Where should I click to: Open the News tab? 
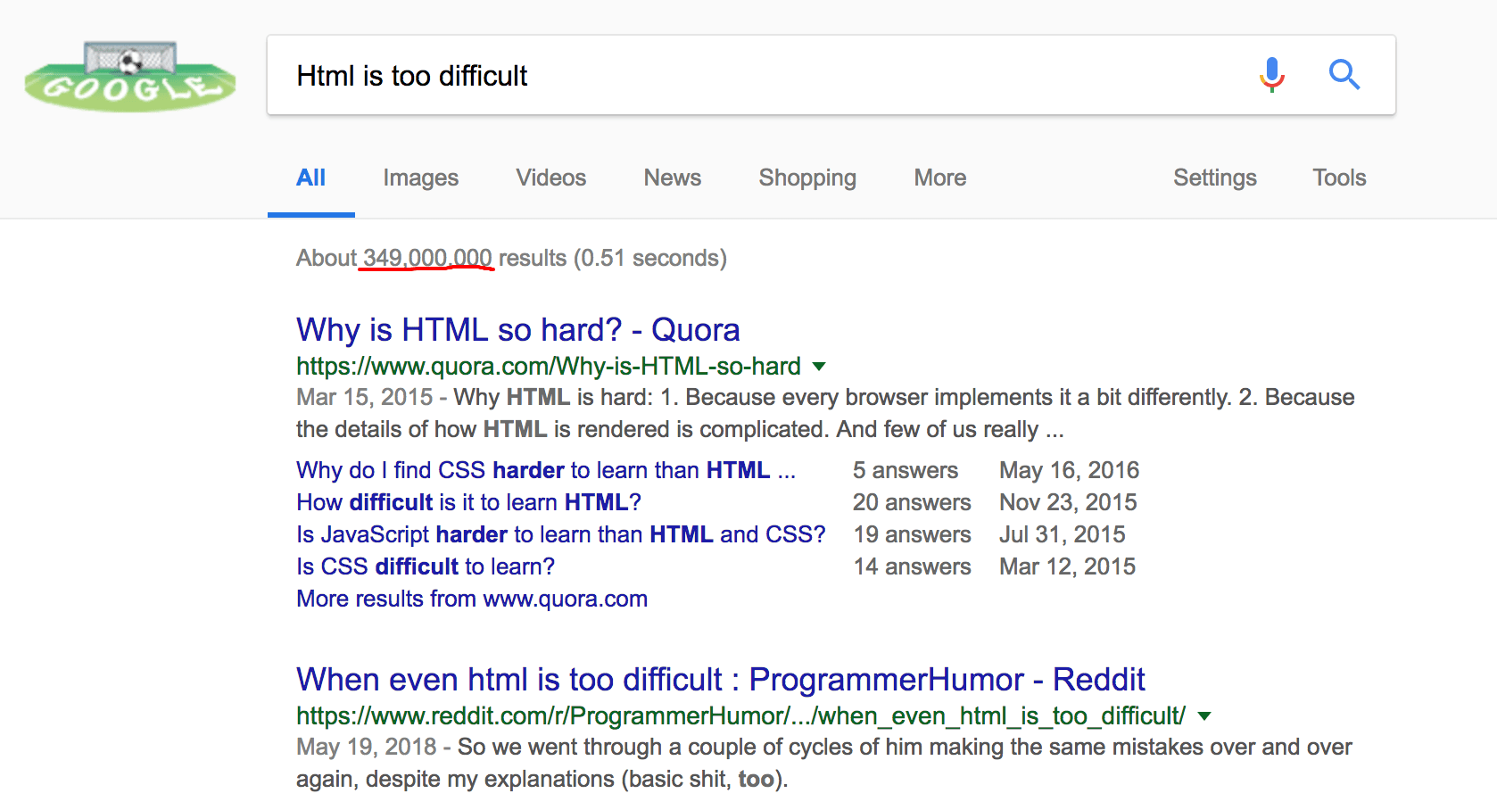point(673,178)
